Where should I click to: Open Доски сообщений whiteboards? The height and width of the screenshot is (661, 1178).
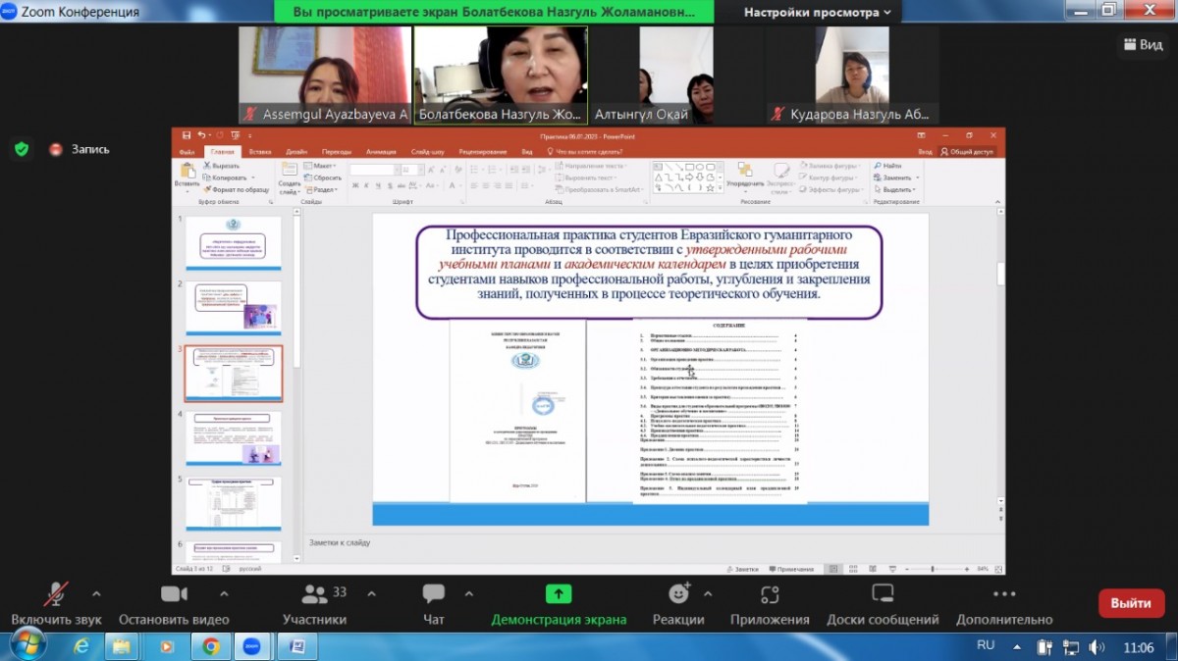coord(883,594)
